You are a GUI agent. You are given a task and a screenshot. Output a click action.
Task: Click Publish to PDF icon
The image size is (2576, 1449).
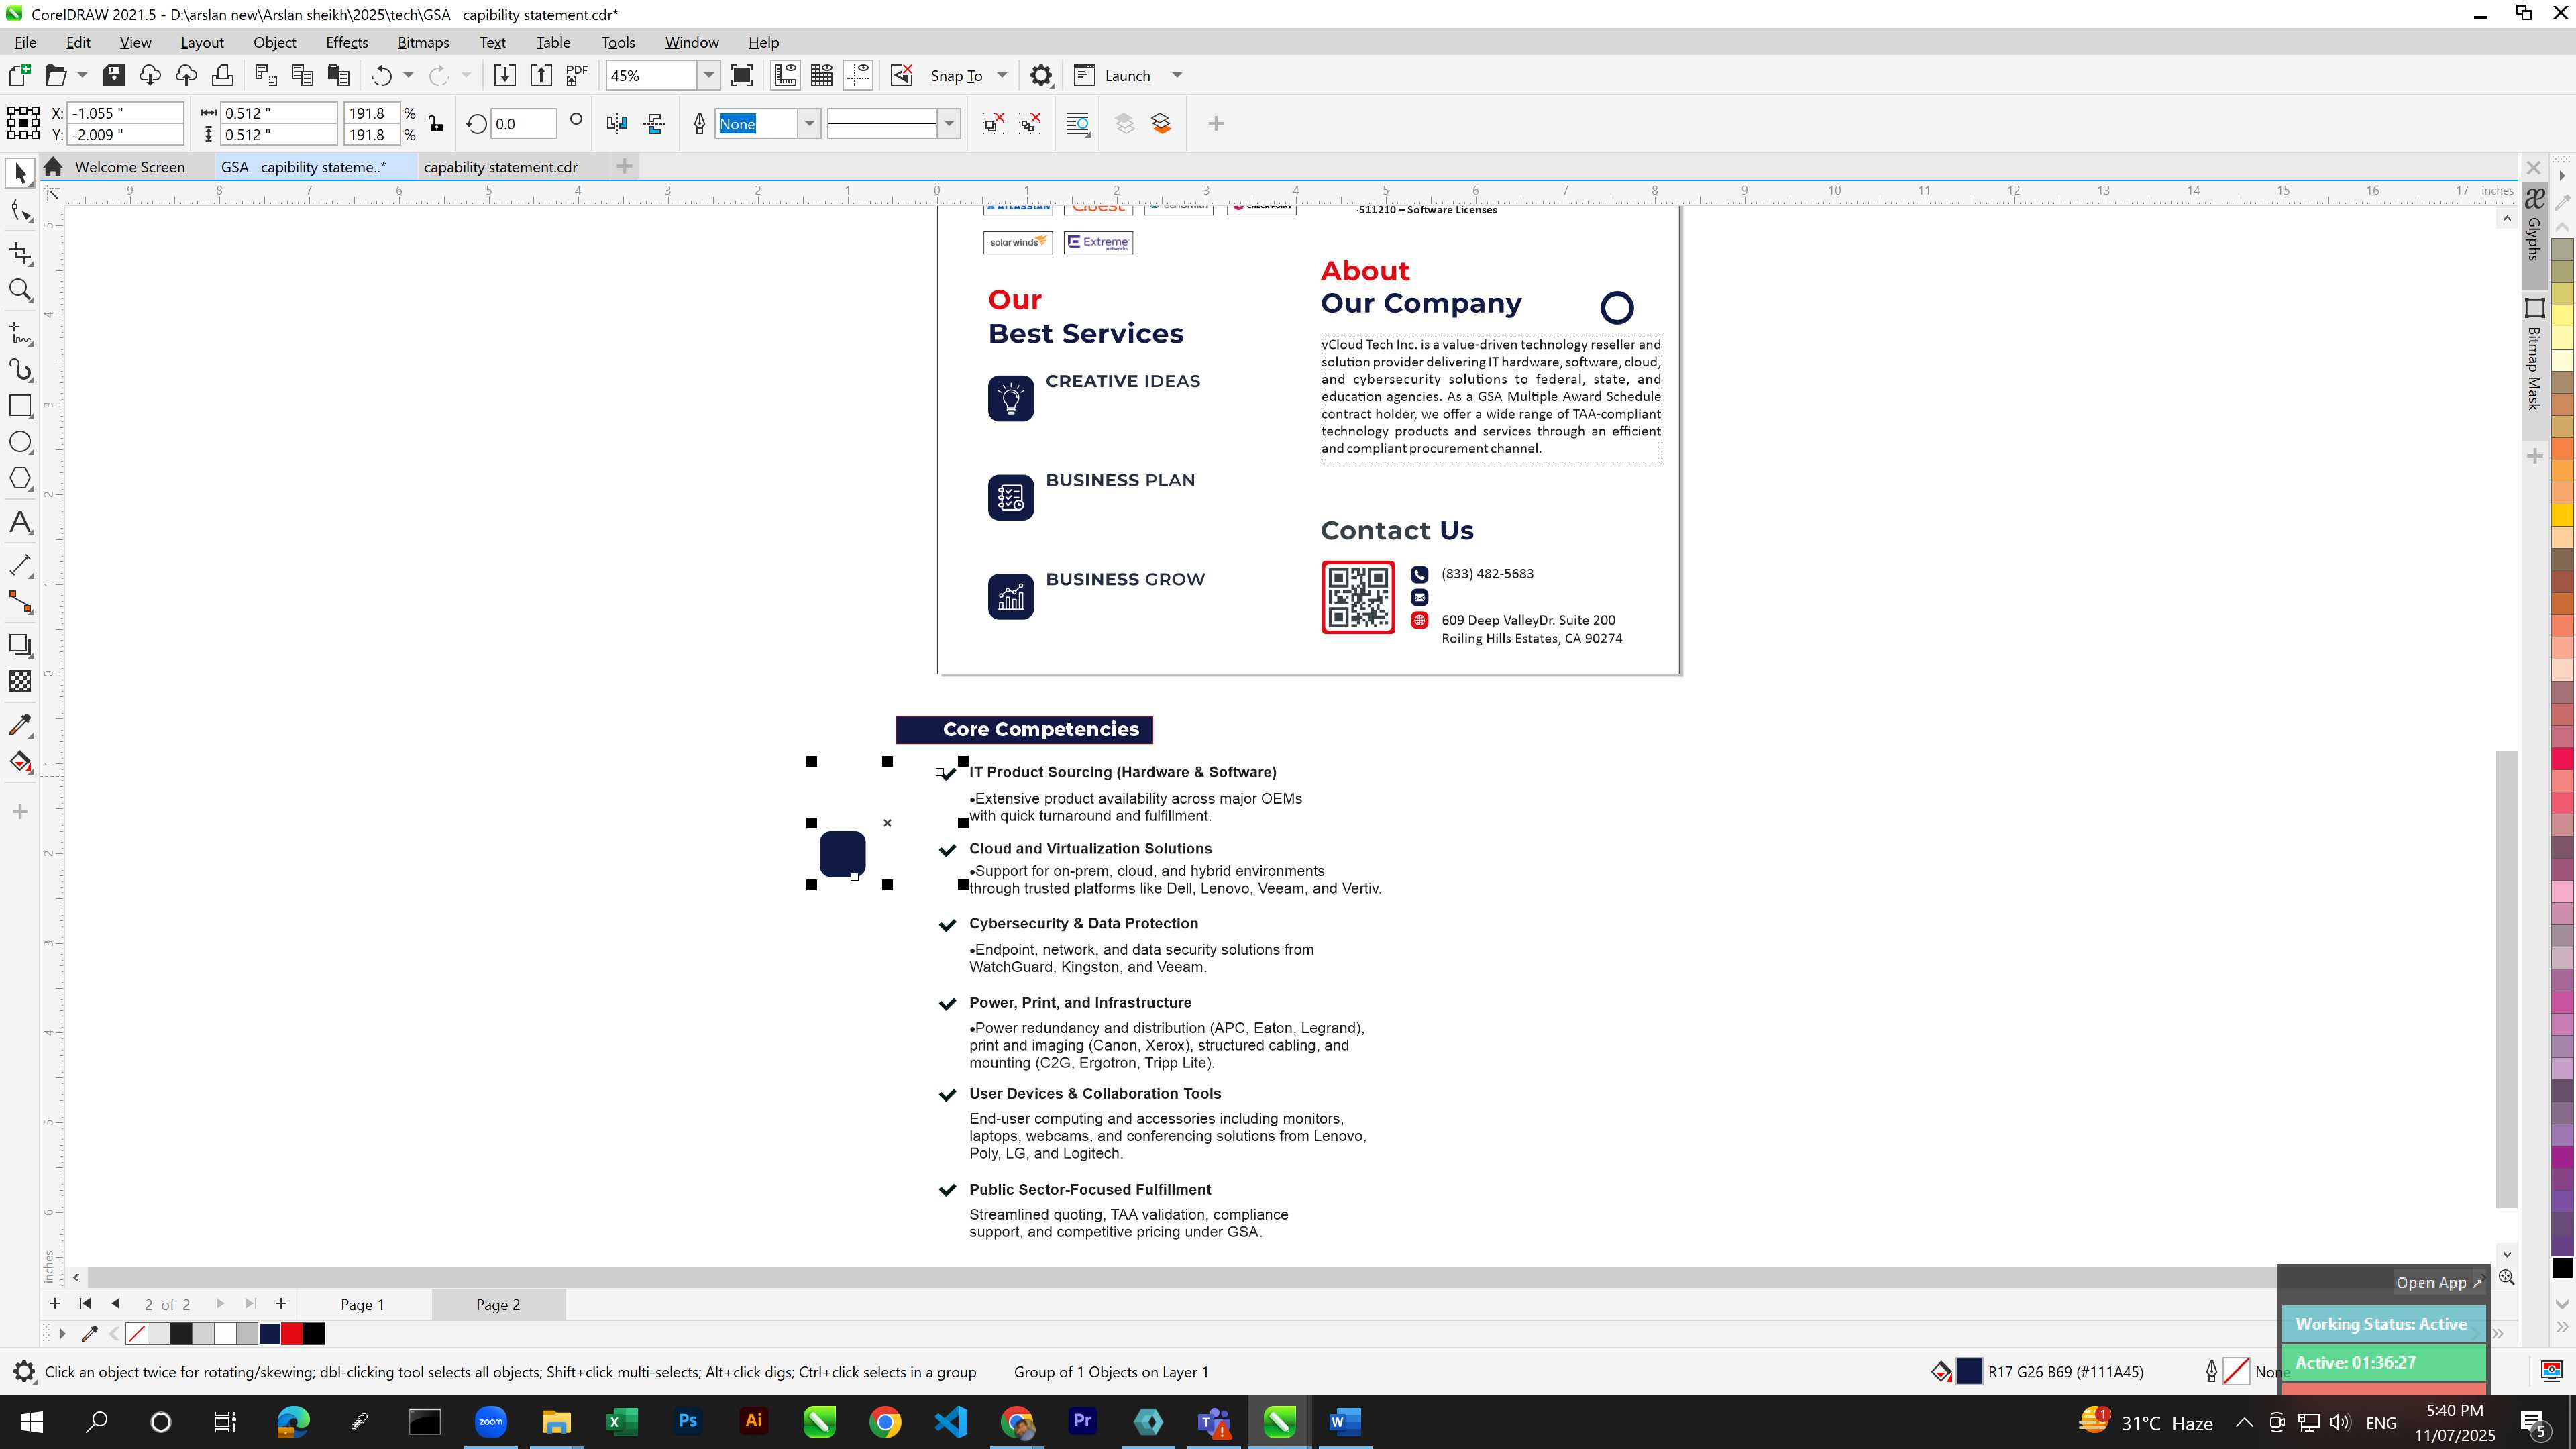(577, 76)
